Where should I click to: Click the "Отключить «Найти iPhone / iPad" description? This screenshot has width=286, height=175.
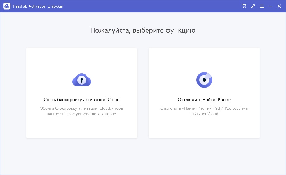[204, 111]
